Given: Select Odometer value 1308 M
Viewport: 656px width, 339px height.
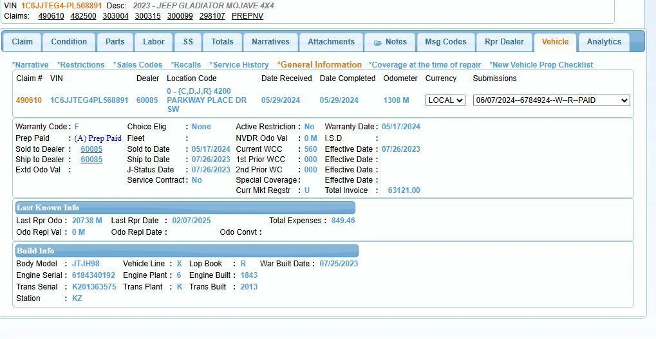Looking at the screenshot, I should pyautogui.click(x=396, y=100).
